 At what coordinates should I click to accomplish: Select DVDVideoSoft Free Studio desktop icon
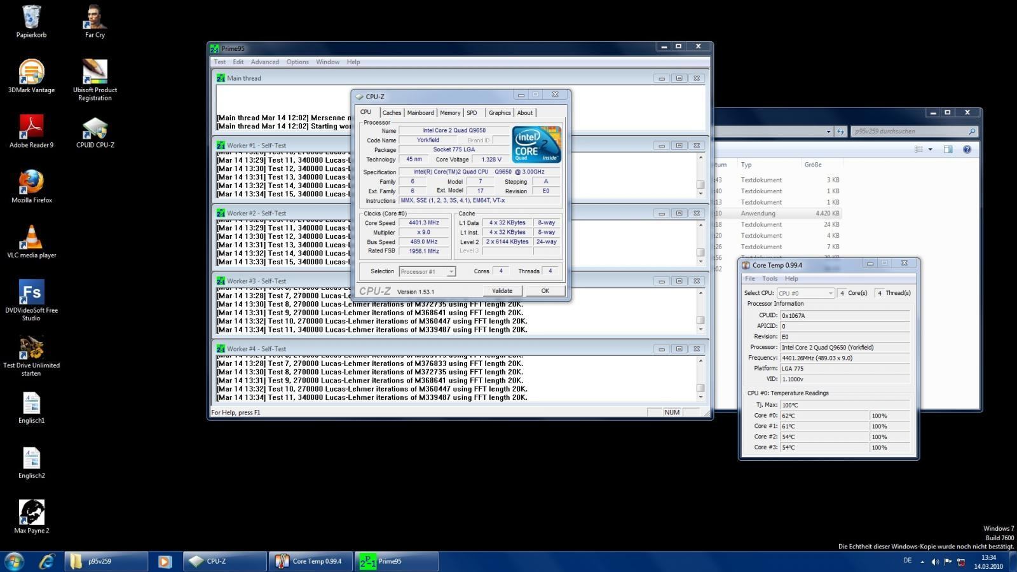31,300
